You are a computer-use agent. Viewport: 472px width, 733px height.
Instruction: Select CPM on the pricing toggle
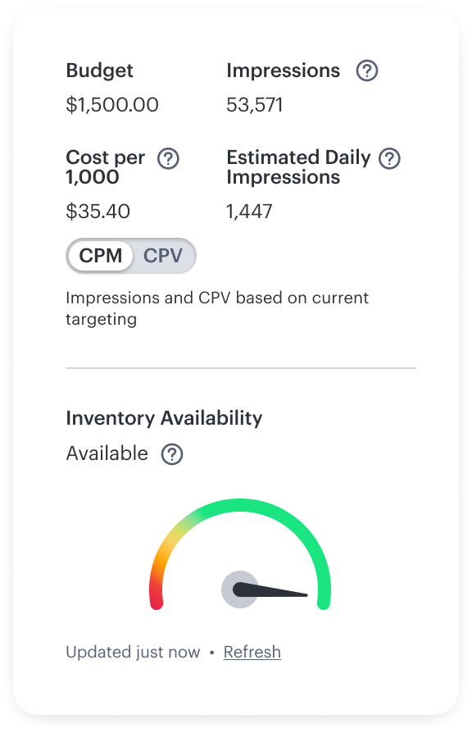pos(101,256)
